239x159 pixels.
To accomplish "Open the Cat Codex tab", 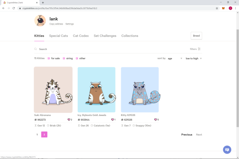I will (81, 36).
